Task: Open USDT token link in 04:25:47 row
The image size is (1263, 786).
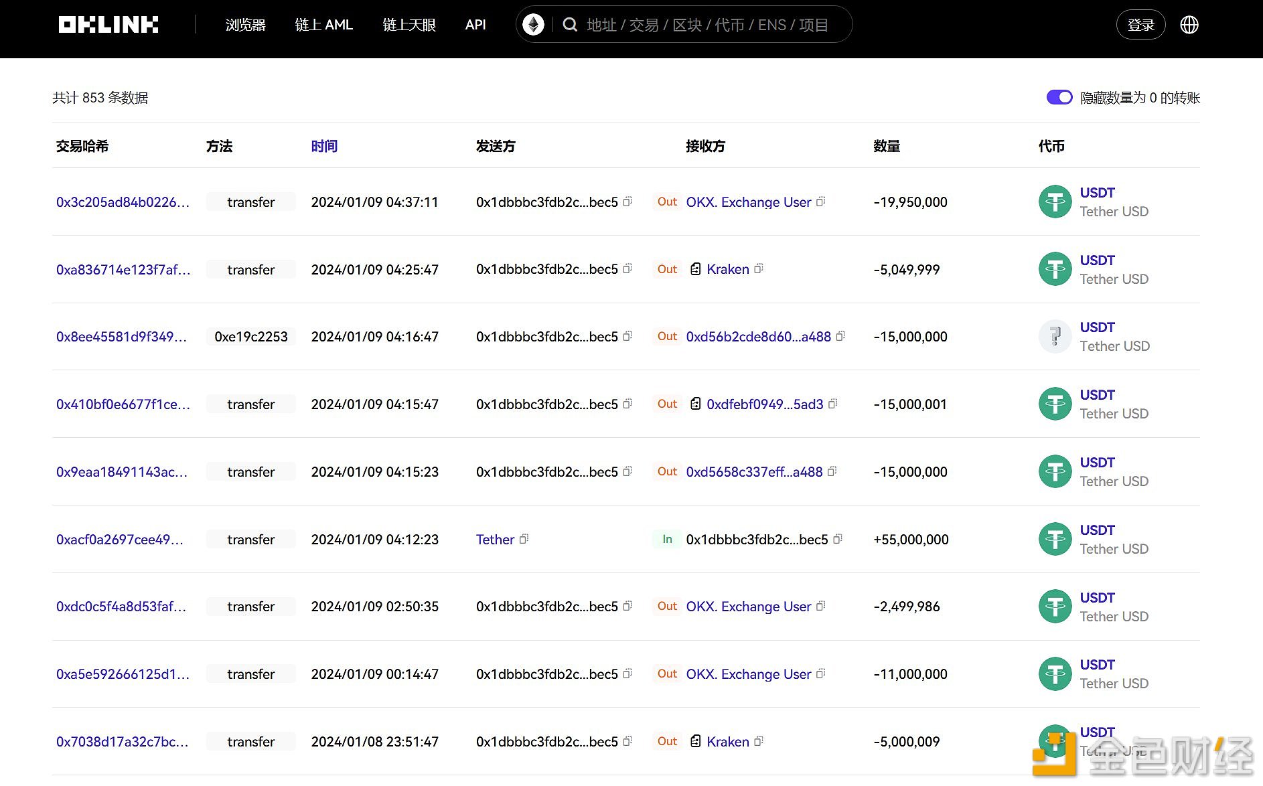Action: [x=1097, y=260]
